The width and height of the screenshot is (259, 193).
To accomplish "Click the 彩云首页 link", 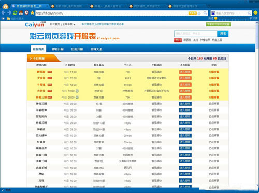I will point(55,24).
